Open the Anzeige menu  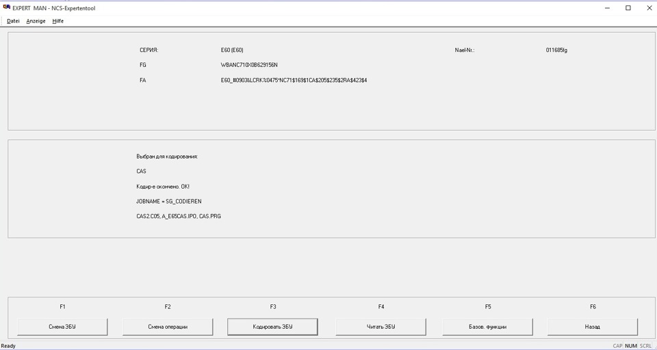[36, 21]
